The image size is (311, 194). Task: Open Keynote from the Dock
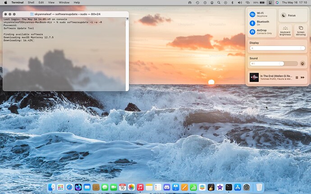[x=175, y=187]
